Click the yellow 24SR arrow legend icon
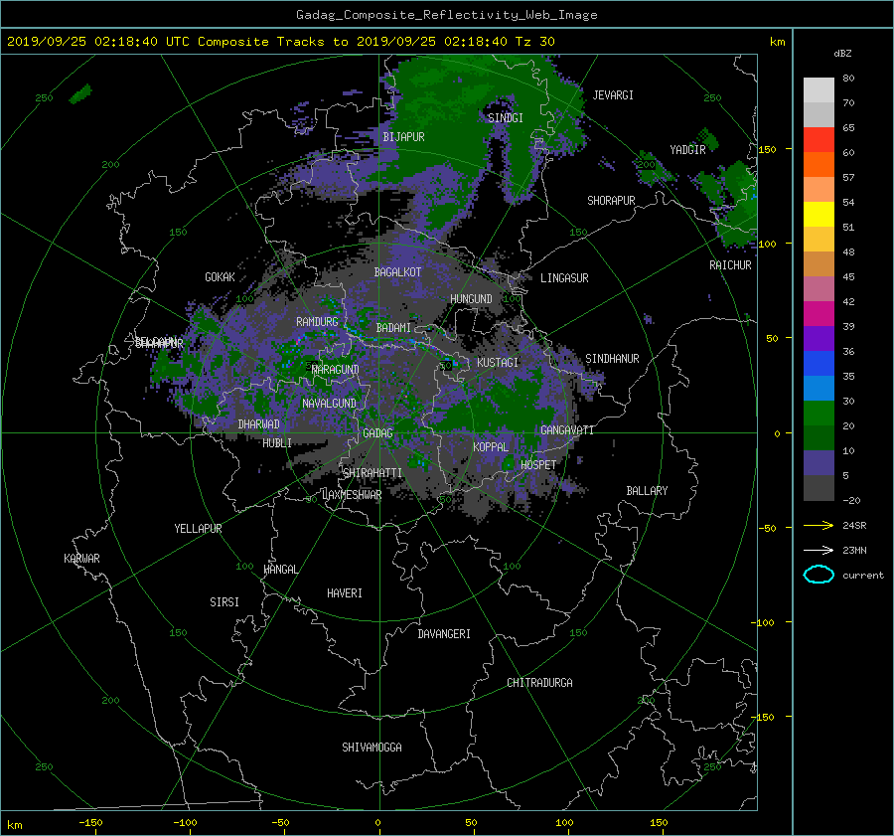The image size is (894, 836). [x=819, y=526]
